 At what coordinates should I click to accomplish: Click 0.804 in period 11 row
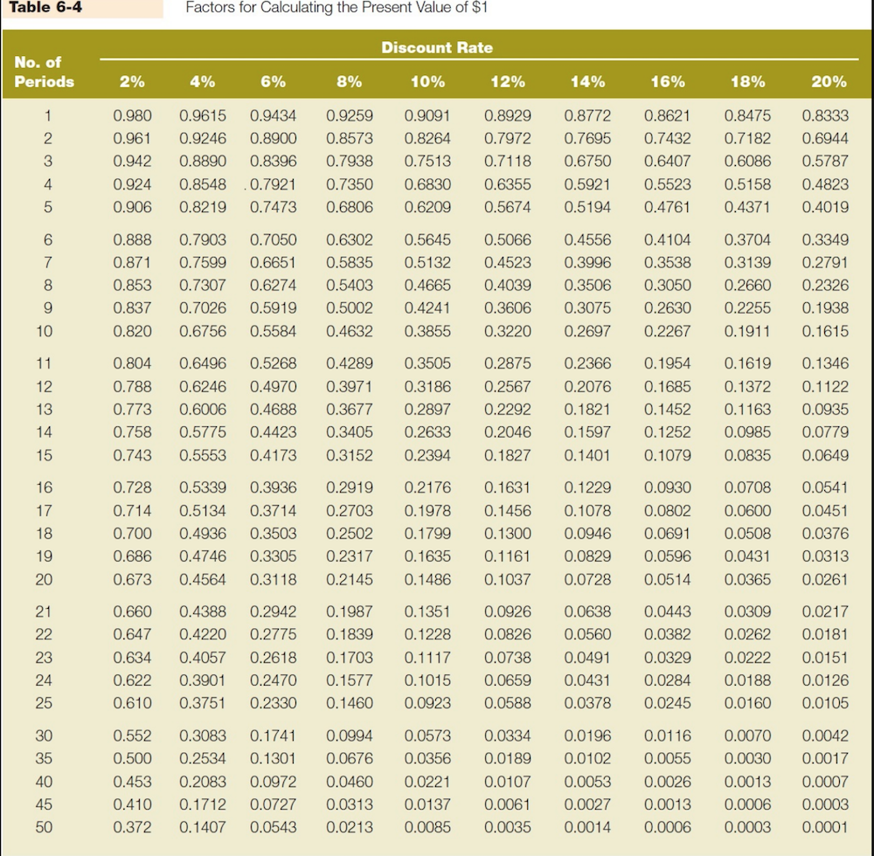point(132,363)
